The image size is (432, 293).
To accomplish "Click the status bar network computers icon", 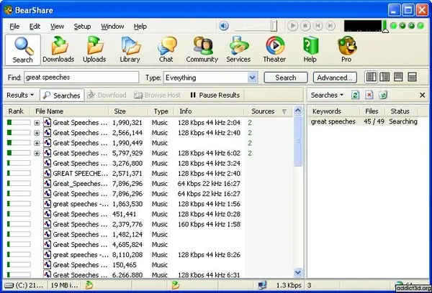I will coord(262,285).
